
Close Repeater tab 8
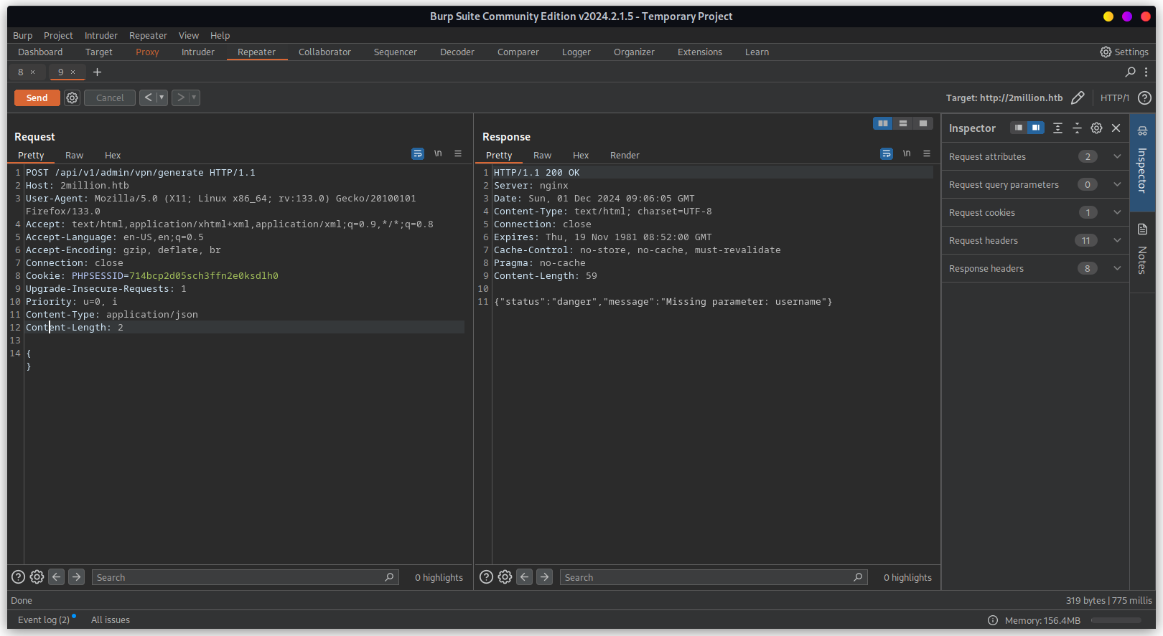pos(32,72)
